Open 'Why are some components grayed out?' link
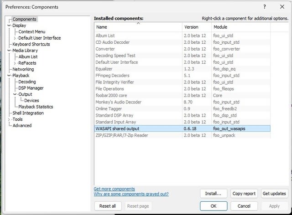This screenshot has width=292, height=215. (131, 194)
